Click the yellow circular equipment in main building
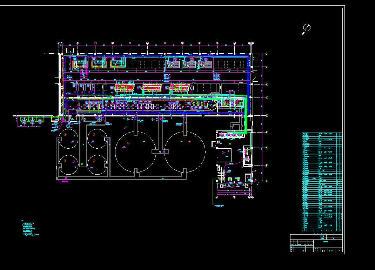The width and height of the screenshot is (375, 270). click(x=212, y=105)
